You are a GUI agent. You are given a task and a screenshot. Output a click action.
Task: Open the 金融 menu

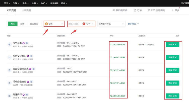(x=35, y=3)
